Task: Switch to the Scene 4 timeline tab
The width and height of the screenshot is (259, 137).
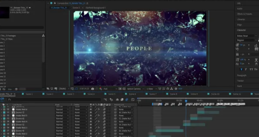Action: coord(91,94)
